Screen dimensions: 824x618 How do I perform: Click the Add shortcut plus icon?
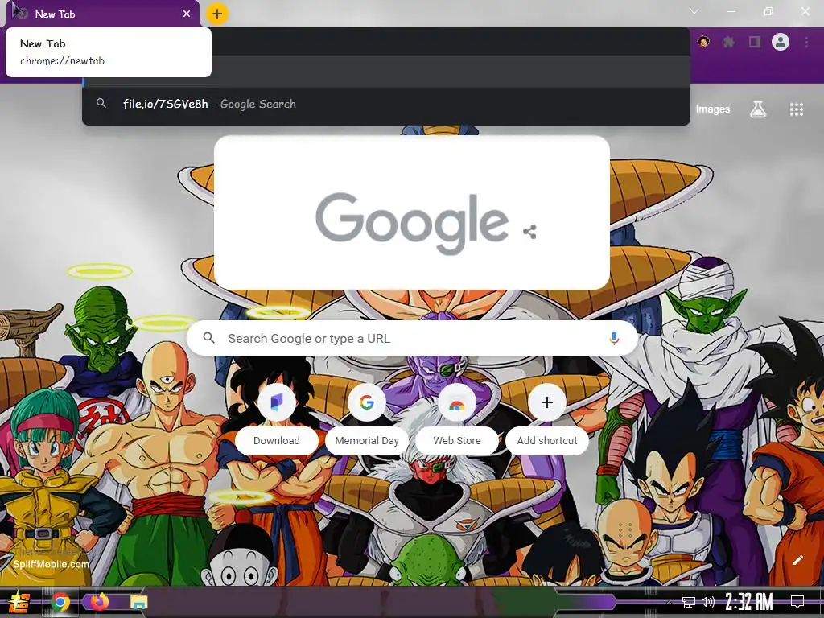[547, 402]
